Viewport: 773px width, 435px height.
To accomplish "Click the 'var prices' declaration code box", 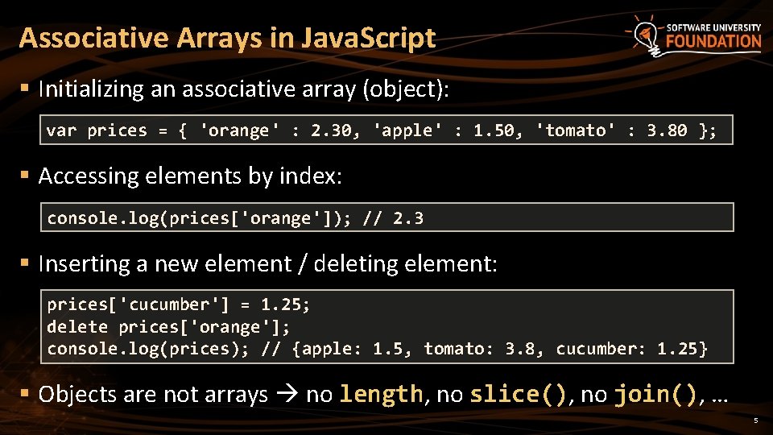I will [386, 130].
